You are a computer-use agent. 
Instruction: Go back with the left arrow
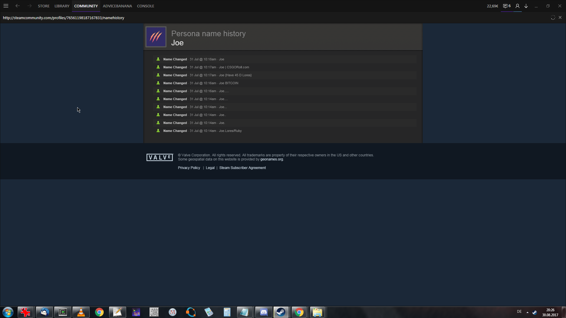(18, 6)
